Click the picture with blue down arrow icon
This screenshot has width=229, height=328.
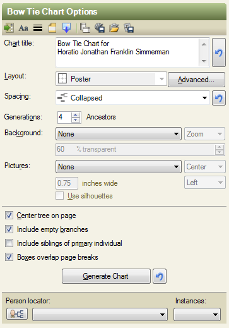pos(67,28)
